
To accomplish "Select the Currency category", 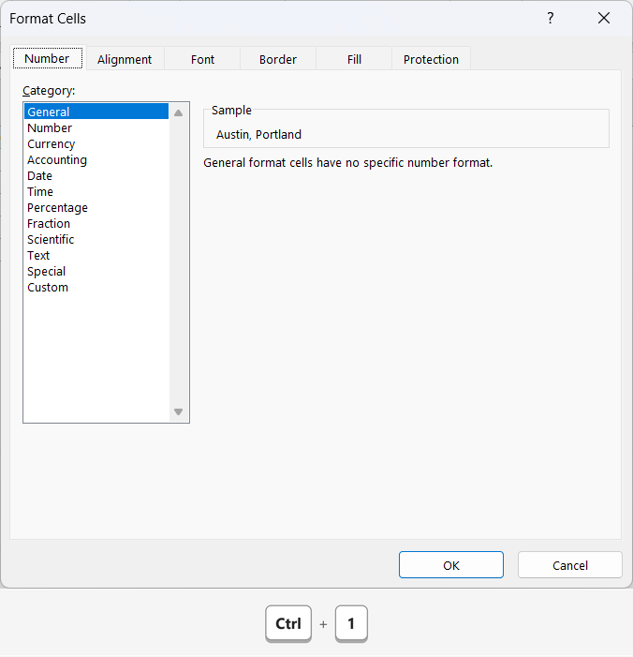I will pyautogui.click(x=96, y=143).
